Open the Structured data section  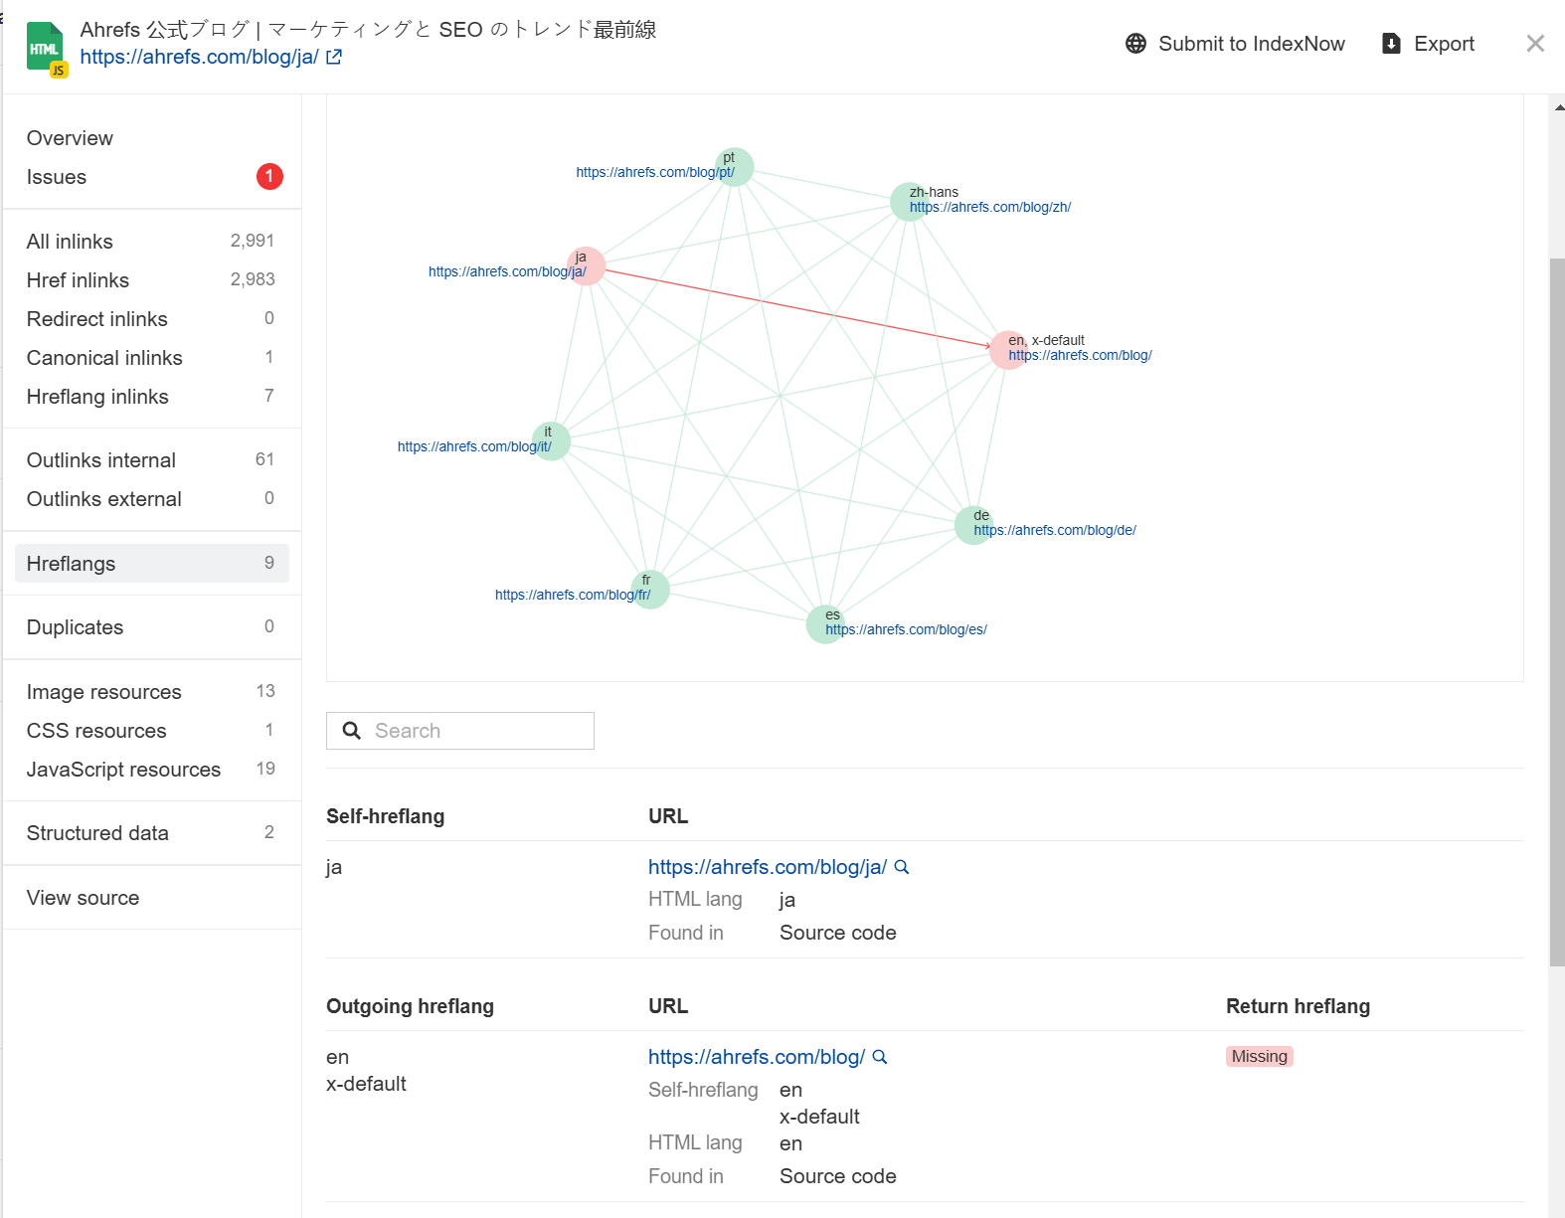pyautogui.click(x=97, y=832)
